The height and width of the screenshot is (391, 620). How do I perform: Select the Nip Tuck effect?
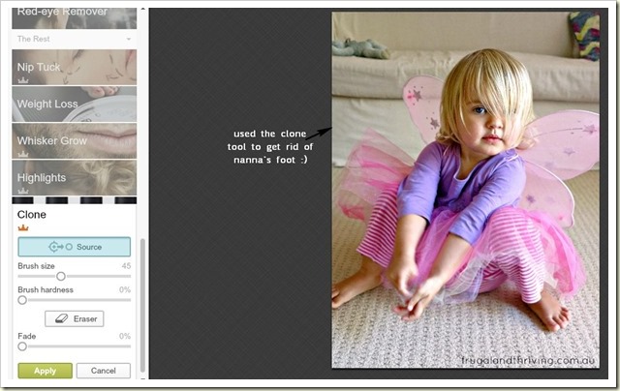(x=74, y=67)
